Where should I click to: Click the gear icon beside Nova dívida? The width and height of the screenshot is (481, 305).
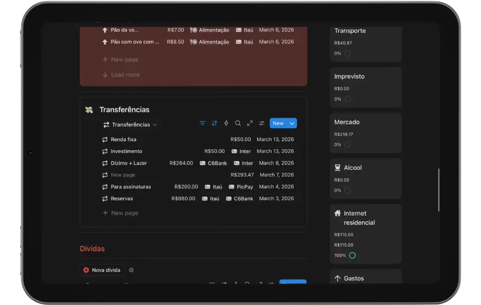tap(132, 270)
